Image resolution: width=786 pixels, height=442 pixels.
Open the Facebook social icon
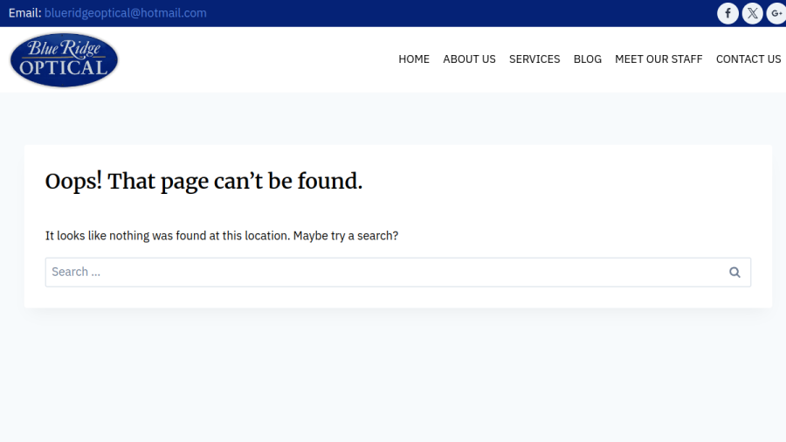(727, 13)
